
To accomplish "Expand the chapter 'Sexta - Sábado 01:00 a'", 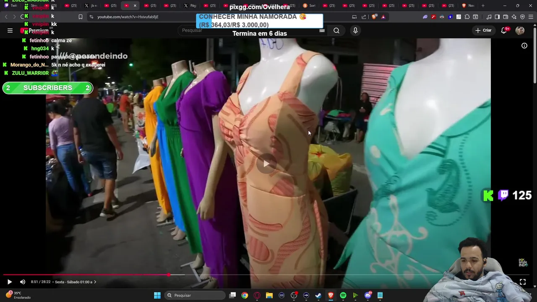I will tap(75, 282).
